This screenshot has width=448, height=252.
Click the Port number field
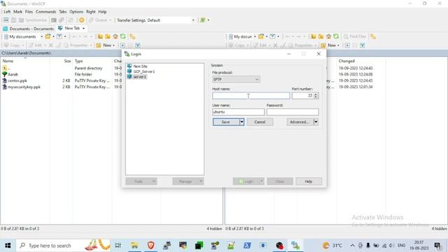click(303, 96)
